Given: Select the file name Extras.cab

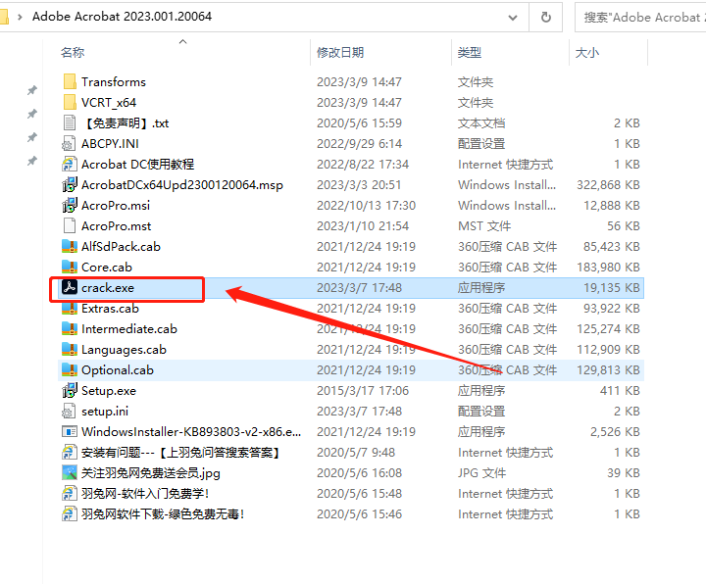Looking at the screenshot, I should (x=110, y=309).
